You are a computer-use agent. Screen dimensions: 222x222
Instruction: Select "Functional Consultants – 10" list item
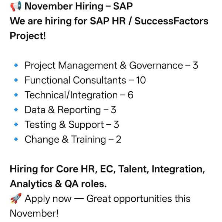coord(86,80)
